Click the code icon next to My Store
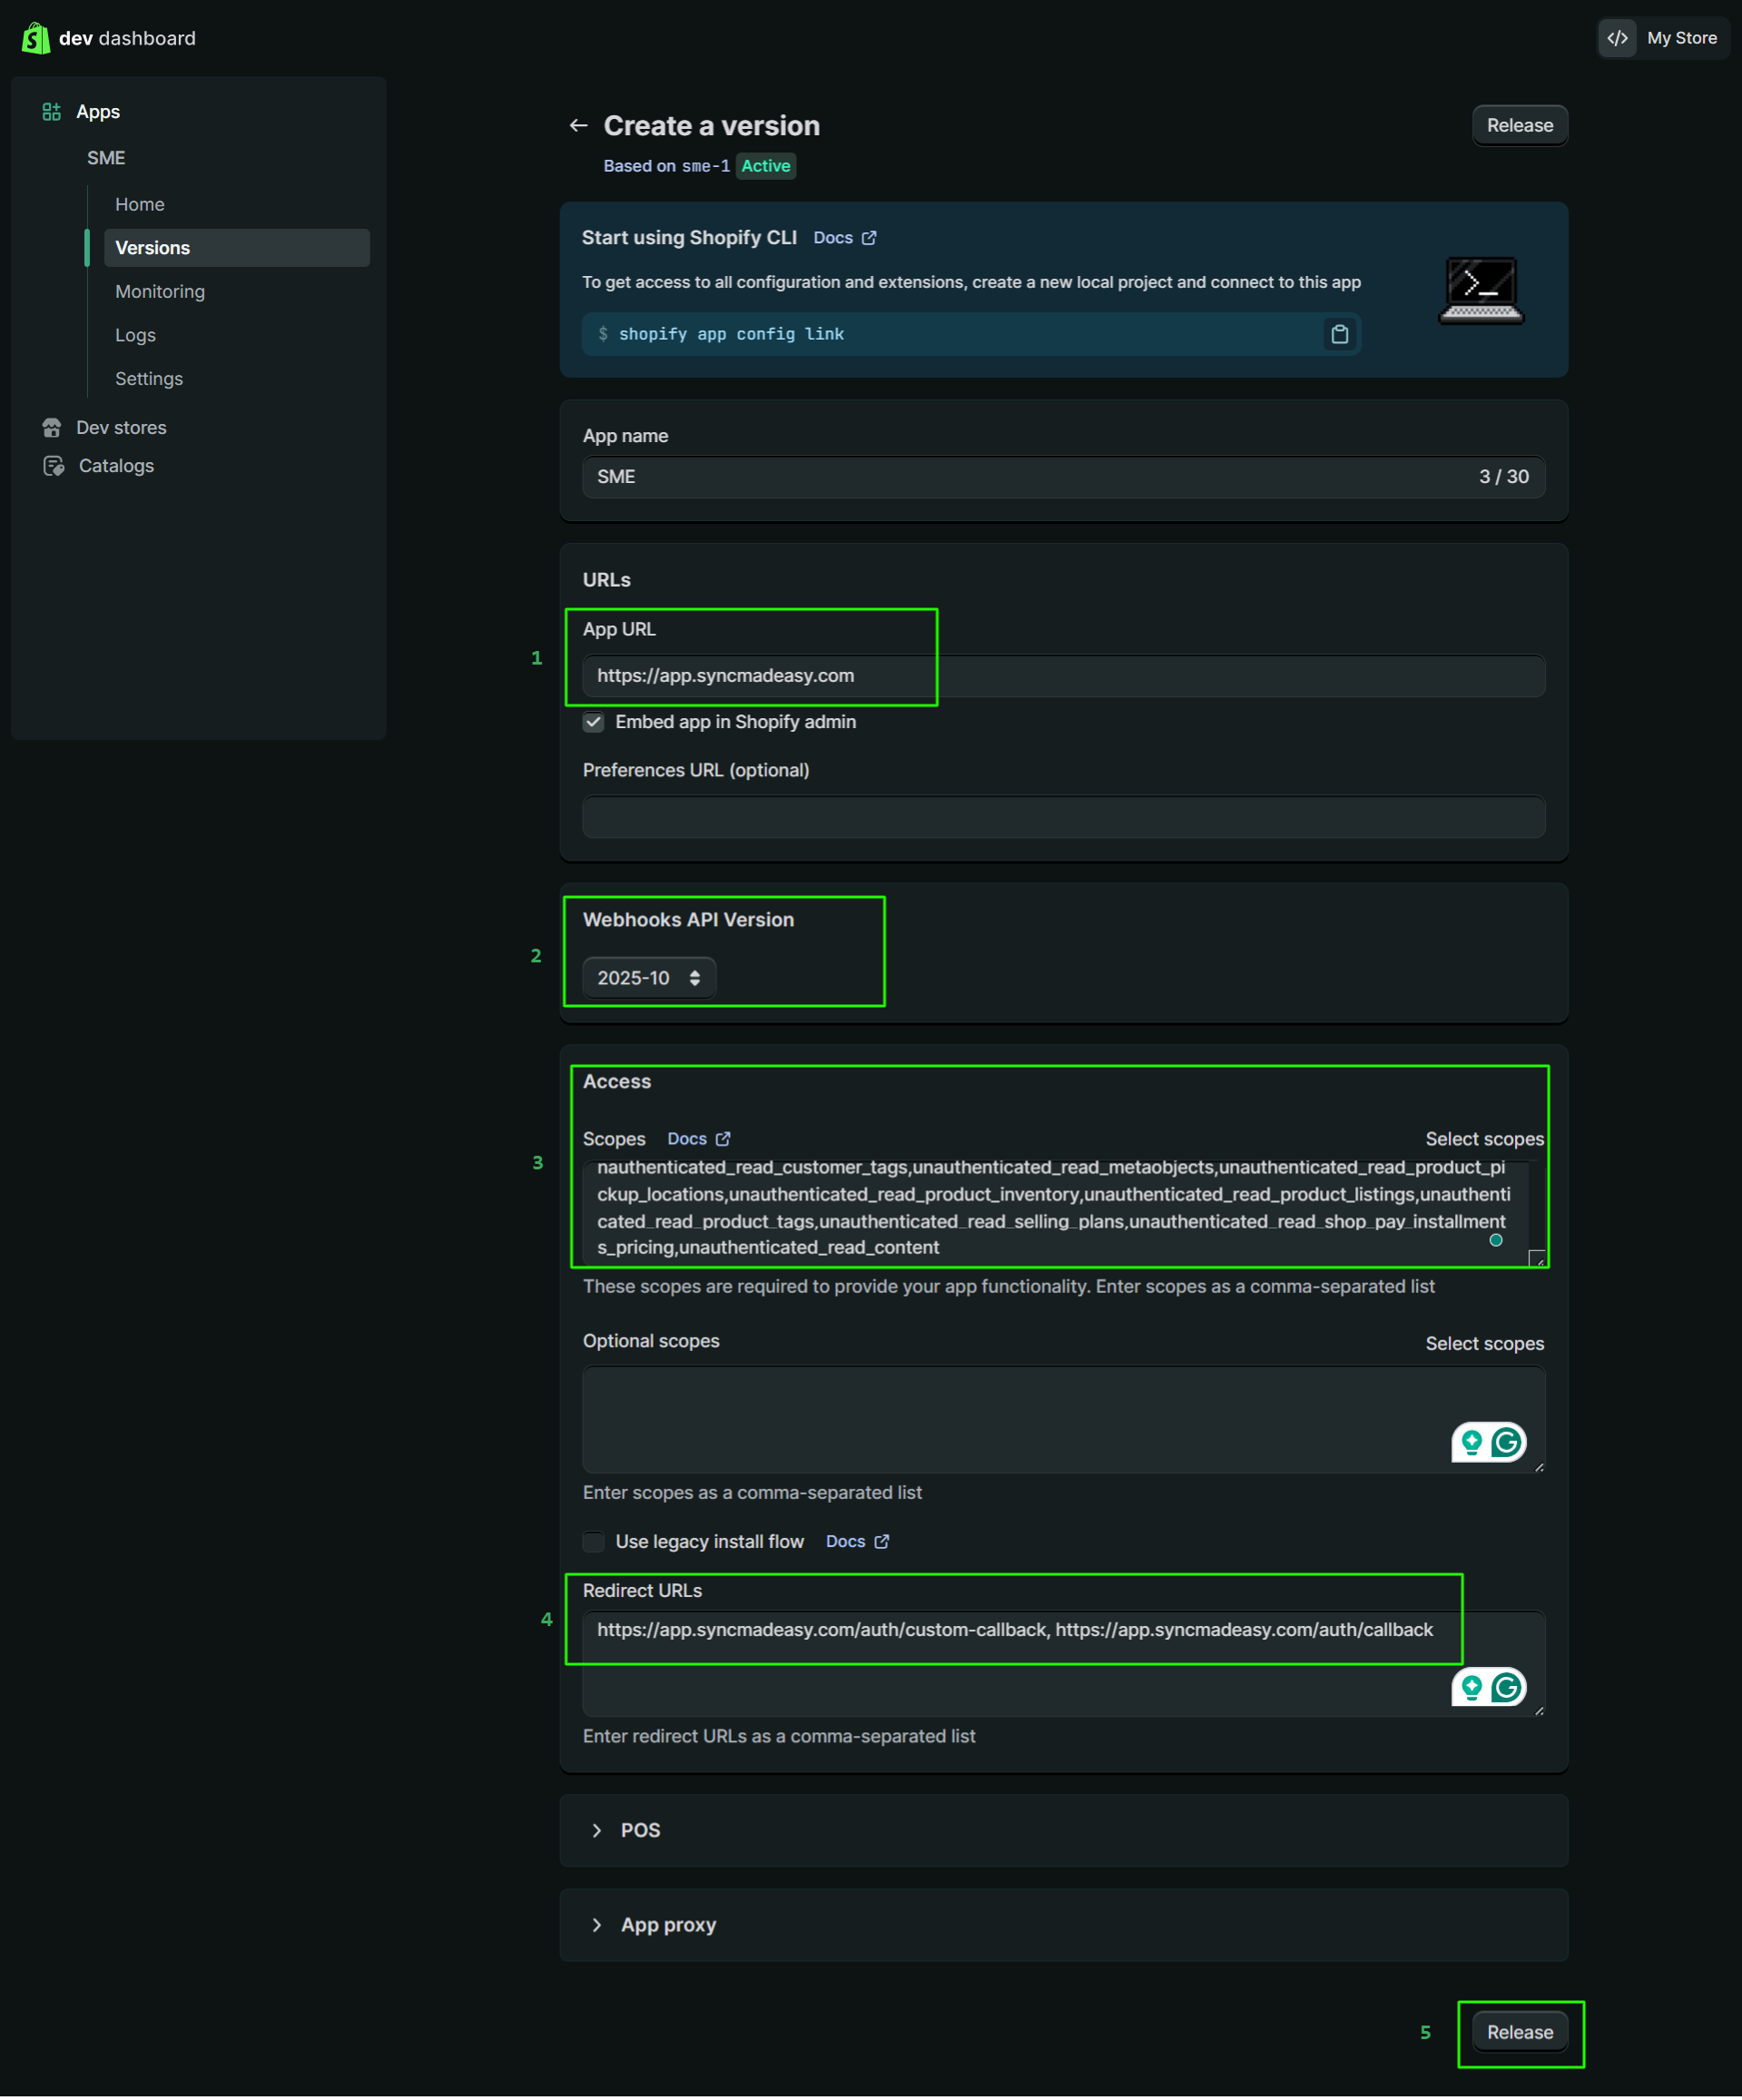 [1617, 38]
